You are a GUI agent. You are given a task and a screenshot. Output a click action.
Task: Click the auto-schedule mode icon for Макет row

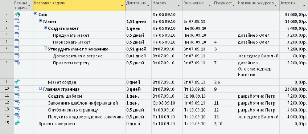[17, 21]
